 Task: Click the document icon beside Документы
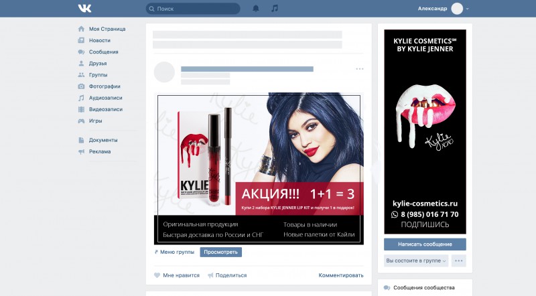point(81,140)
